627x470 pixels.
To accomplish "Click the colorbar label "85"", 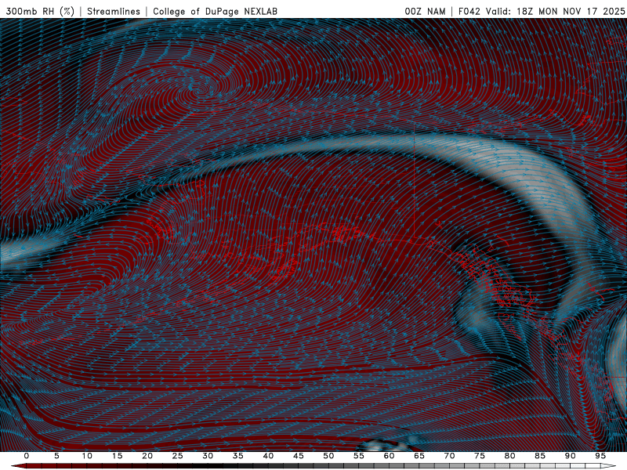I will [540, 456].
